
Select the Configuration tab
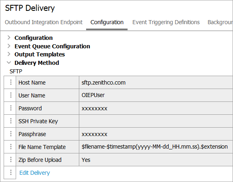tap(107, 22)
